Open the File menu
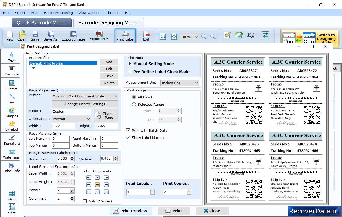Image resolution: width=342 pixels, height=217 pixels. coord(6,13)
